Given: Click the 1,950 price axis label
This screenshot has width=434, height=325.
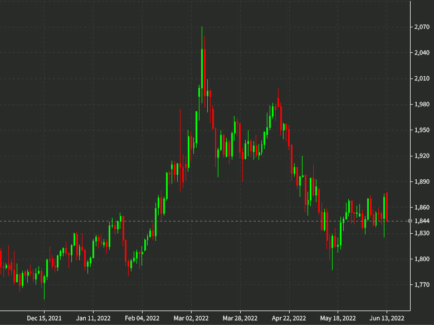Looking at the screenshot, I should click(x=422, y=130).
